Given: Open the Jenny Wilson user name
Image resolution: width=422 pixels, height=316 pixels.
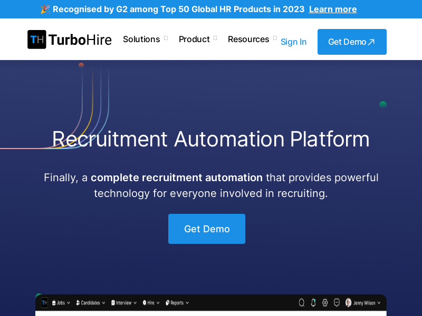Looking at the screenshot, I should (364, 303).
